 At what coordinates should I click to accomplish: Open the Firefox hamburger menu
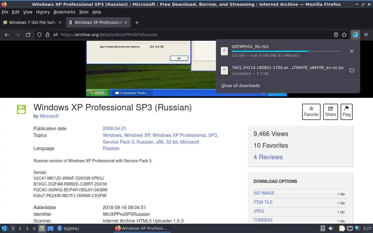366,35
